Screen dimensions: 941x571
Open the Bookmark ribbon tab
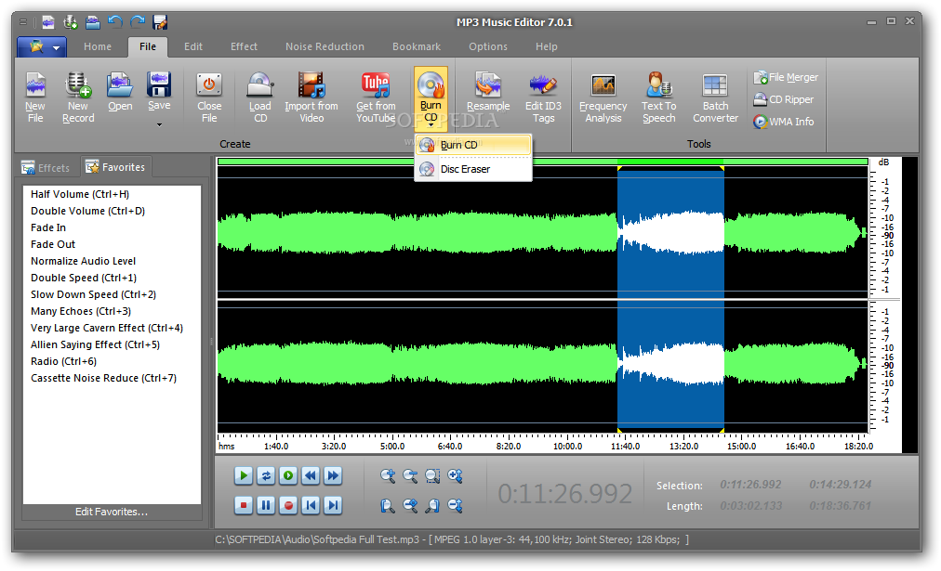[x=417, y=46]
